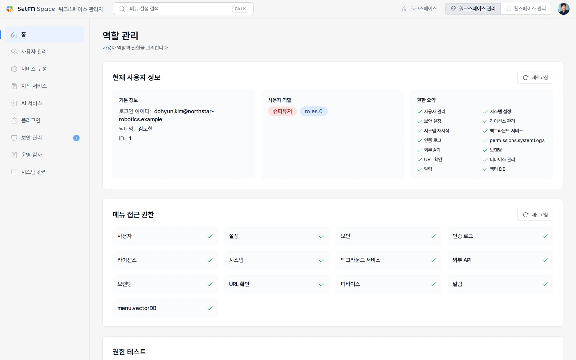Screen dimensions: 576x360
Task: Open 지식 서비스 in sidebar
Action: coord(45,86)
